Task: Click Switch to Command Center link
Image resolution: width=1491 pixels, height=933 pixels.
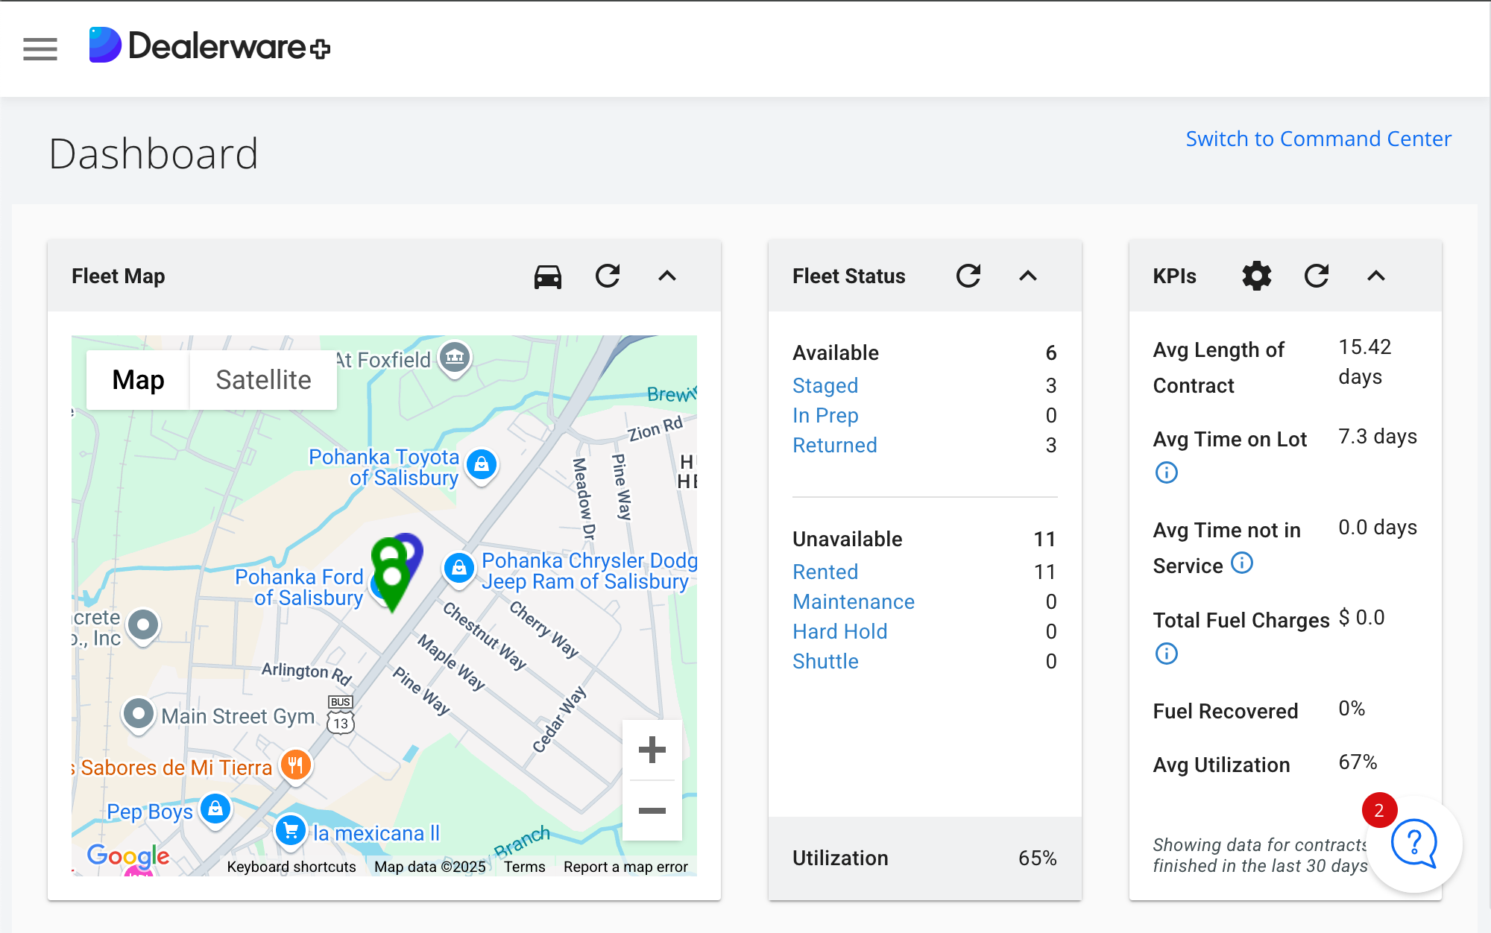Action: tap(1319, 139)
